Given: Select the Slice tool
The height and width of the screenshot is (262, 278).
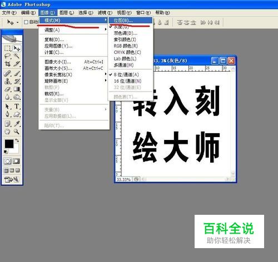Looking at the screenshot, I should tap(17, 64).
